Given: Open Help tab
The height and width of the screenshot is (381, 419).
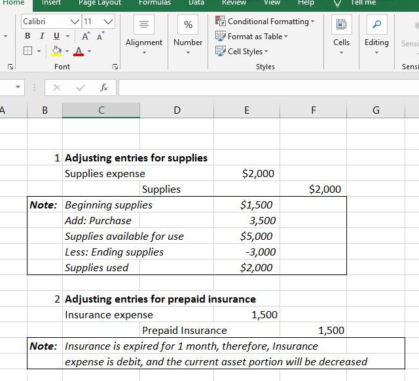Looking at the screenshot, I should pos(306,3).
